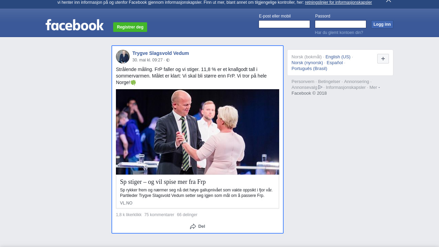Switch language to Español
This screenshot has height=247, width=439.
click(335, 63)
